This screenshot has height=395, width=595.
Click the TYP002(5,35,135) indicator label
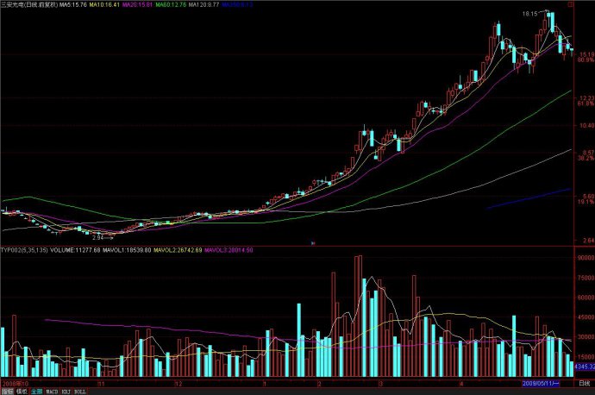point(24,250)
